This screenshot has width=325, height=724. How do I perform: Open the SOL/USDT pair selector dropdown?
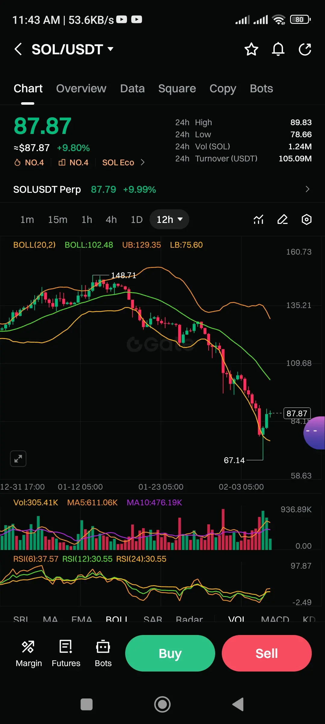tap(73, 49)
